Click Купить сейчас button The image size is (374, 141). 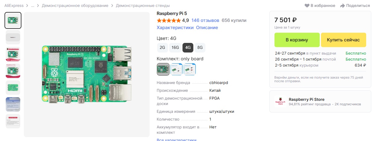[344, 40]
